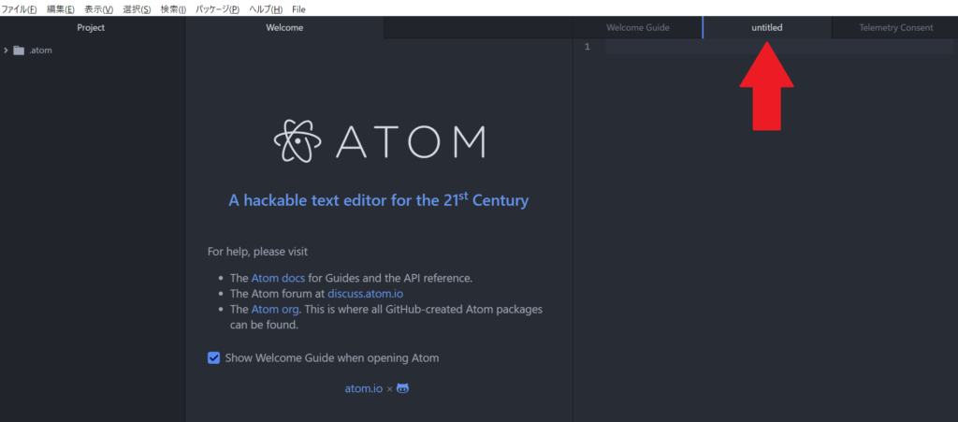Click the hackable text editor tagline
Screen dimensions: 958x422
(x=378, y=199)
